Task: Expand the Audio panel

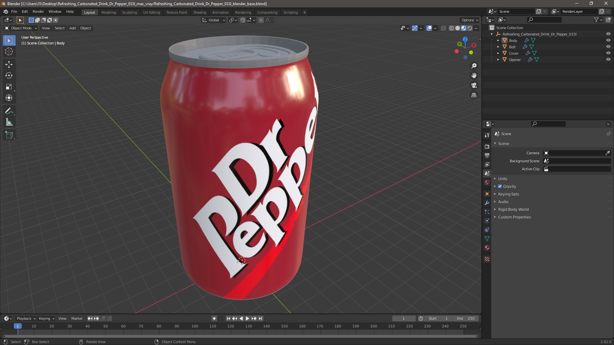Action: point(503,202)
